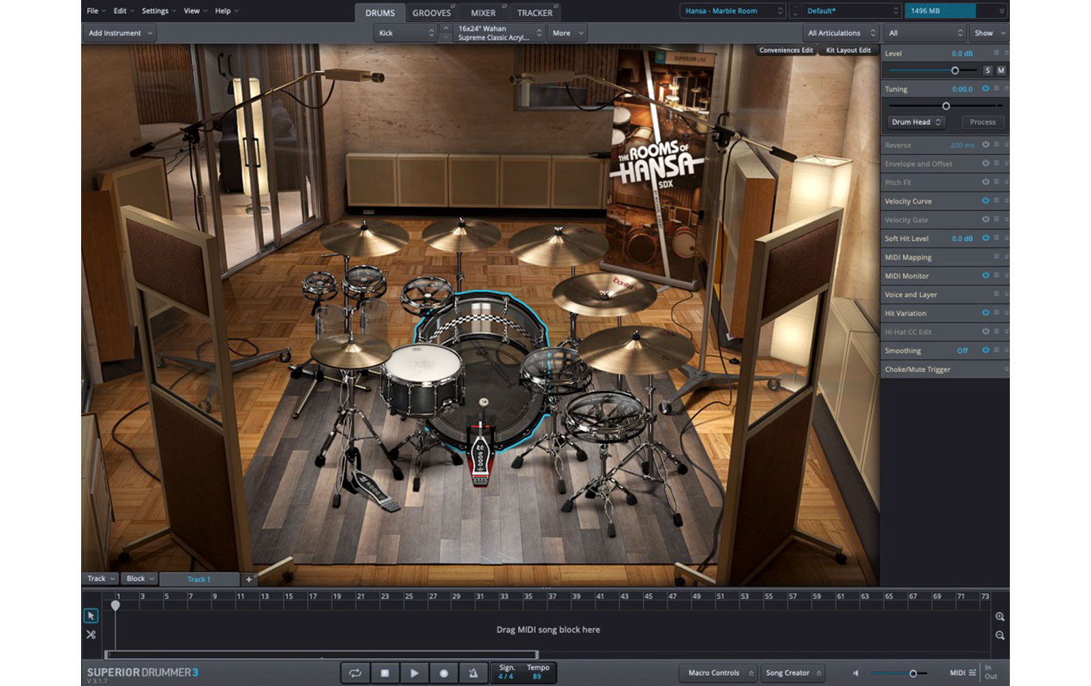The image size is (1091, 686).
Task: Open the Soft Hit Level menu icon
Action: (996, 238)
